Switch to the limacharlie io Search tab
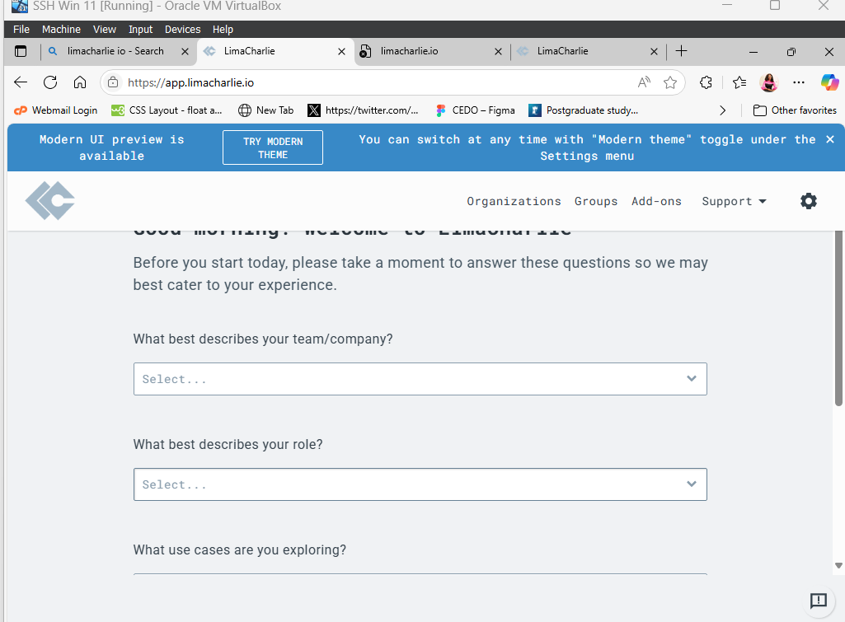This screenshot has width=845, height=622. (x=115, y=51)
